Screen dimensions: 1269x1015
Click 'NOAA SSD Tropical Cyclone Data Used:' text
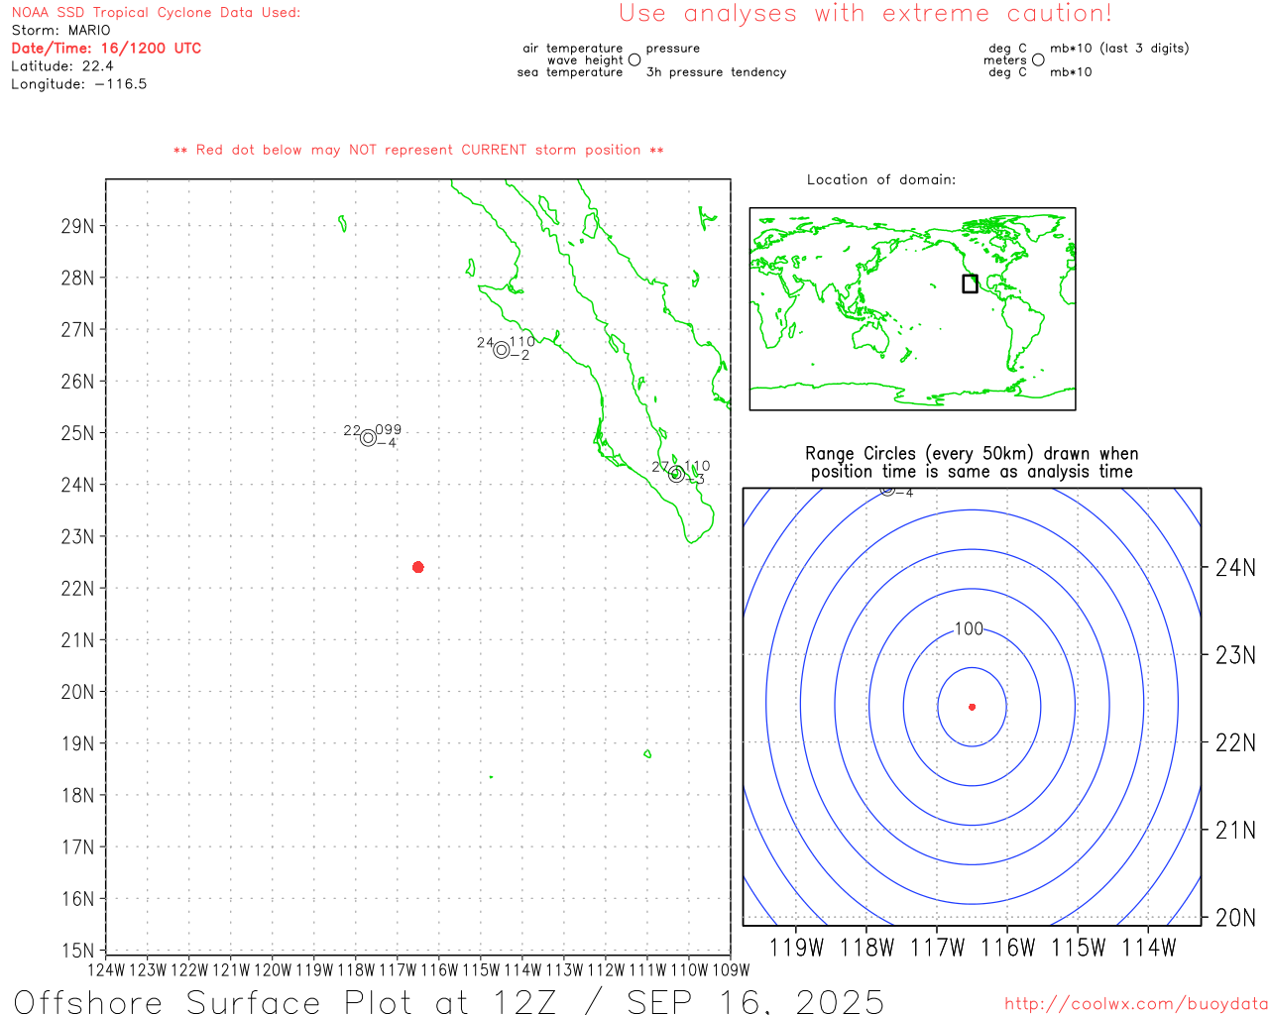pos(156,13)
